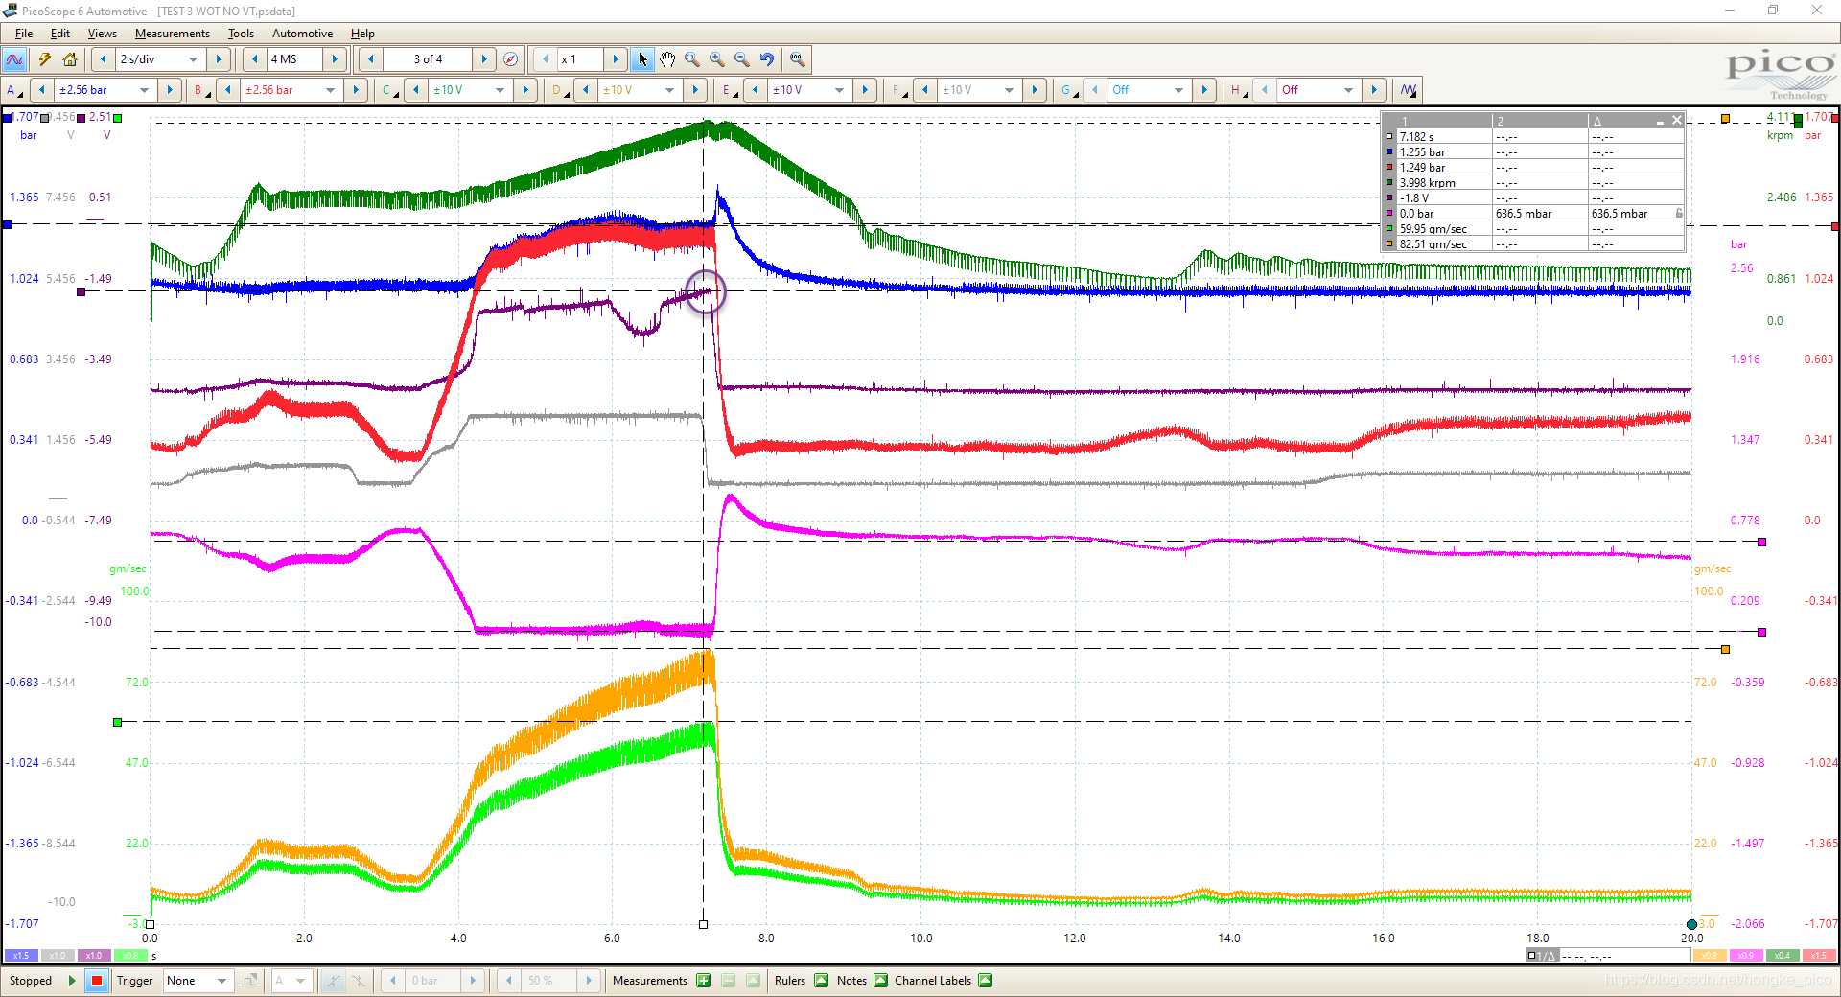Screen dimensions: 1841x997
Task: Click the green ruler handle at left axis
Action: (117, 722)
